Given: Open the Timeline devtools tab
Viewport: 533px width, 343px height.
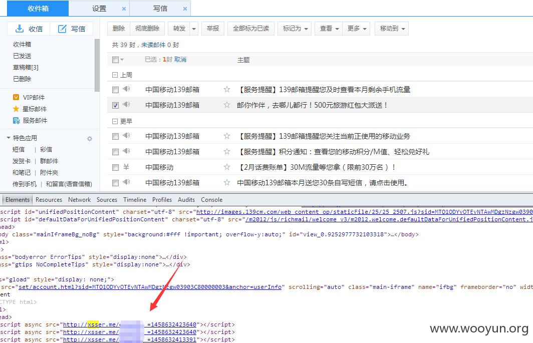Looking at the screenshot, I should pos(135,200).
